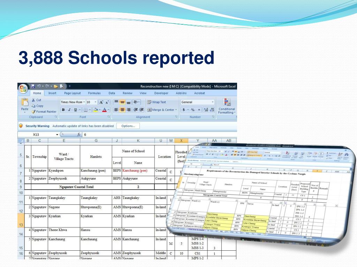Open the Clipboard group dialog launcher
This screenshot has height=267, width=357.
pos(56,117)
